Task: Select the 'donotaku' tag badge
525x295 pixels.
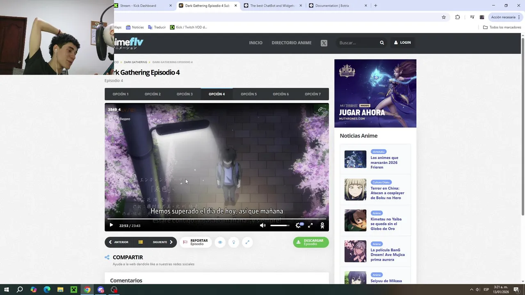Action: 379,152
